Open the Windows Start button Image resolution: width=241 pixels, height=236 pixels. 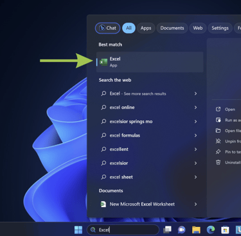coord(78,230)
